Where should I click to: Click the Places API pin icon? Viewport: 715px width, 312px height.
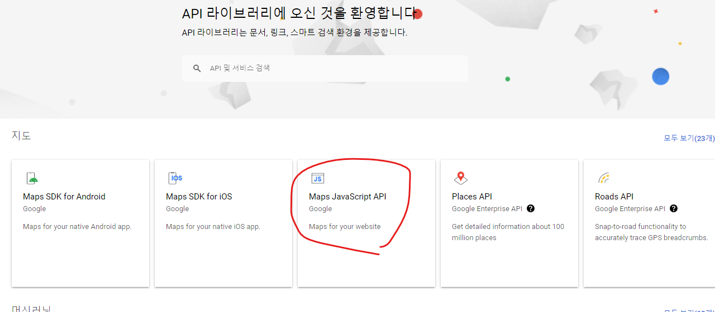tap(461, 178)
